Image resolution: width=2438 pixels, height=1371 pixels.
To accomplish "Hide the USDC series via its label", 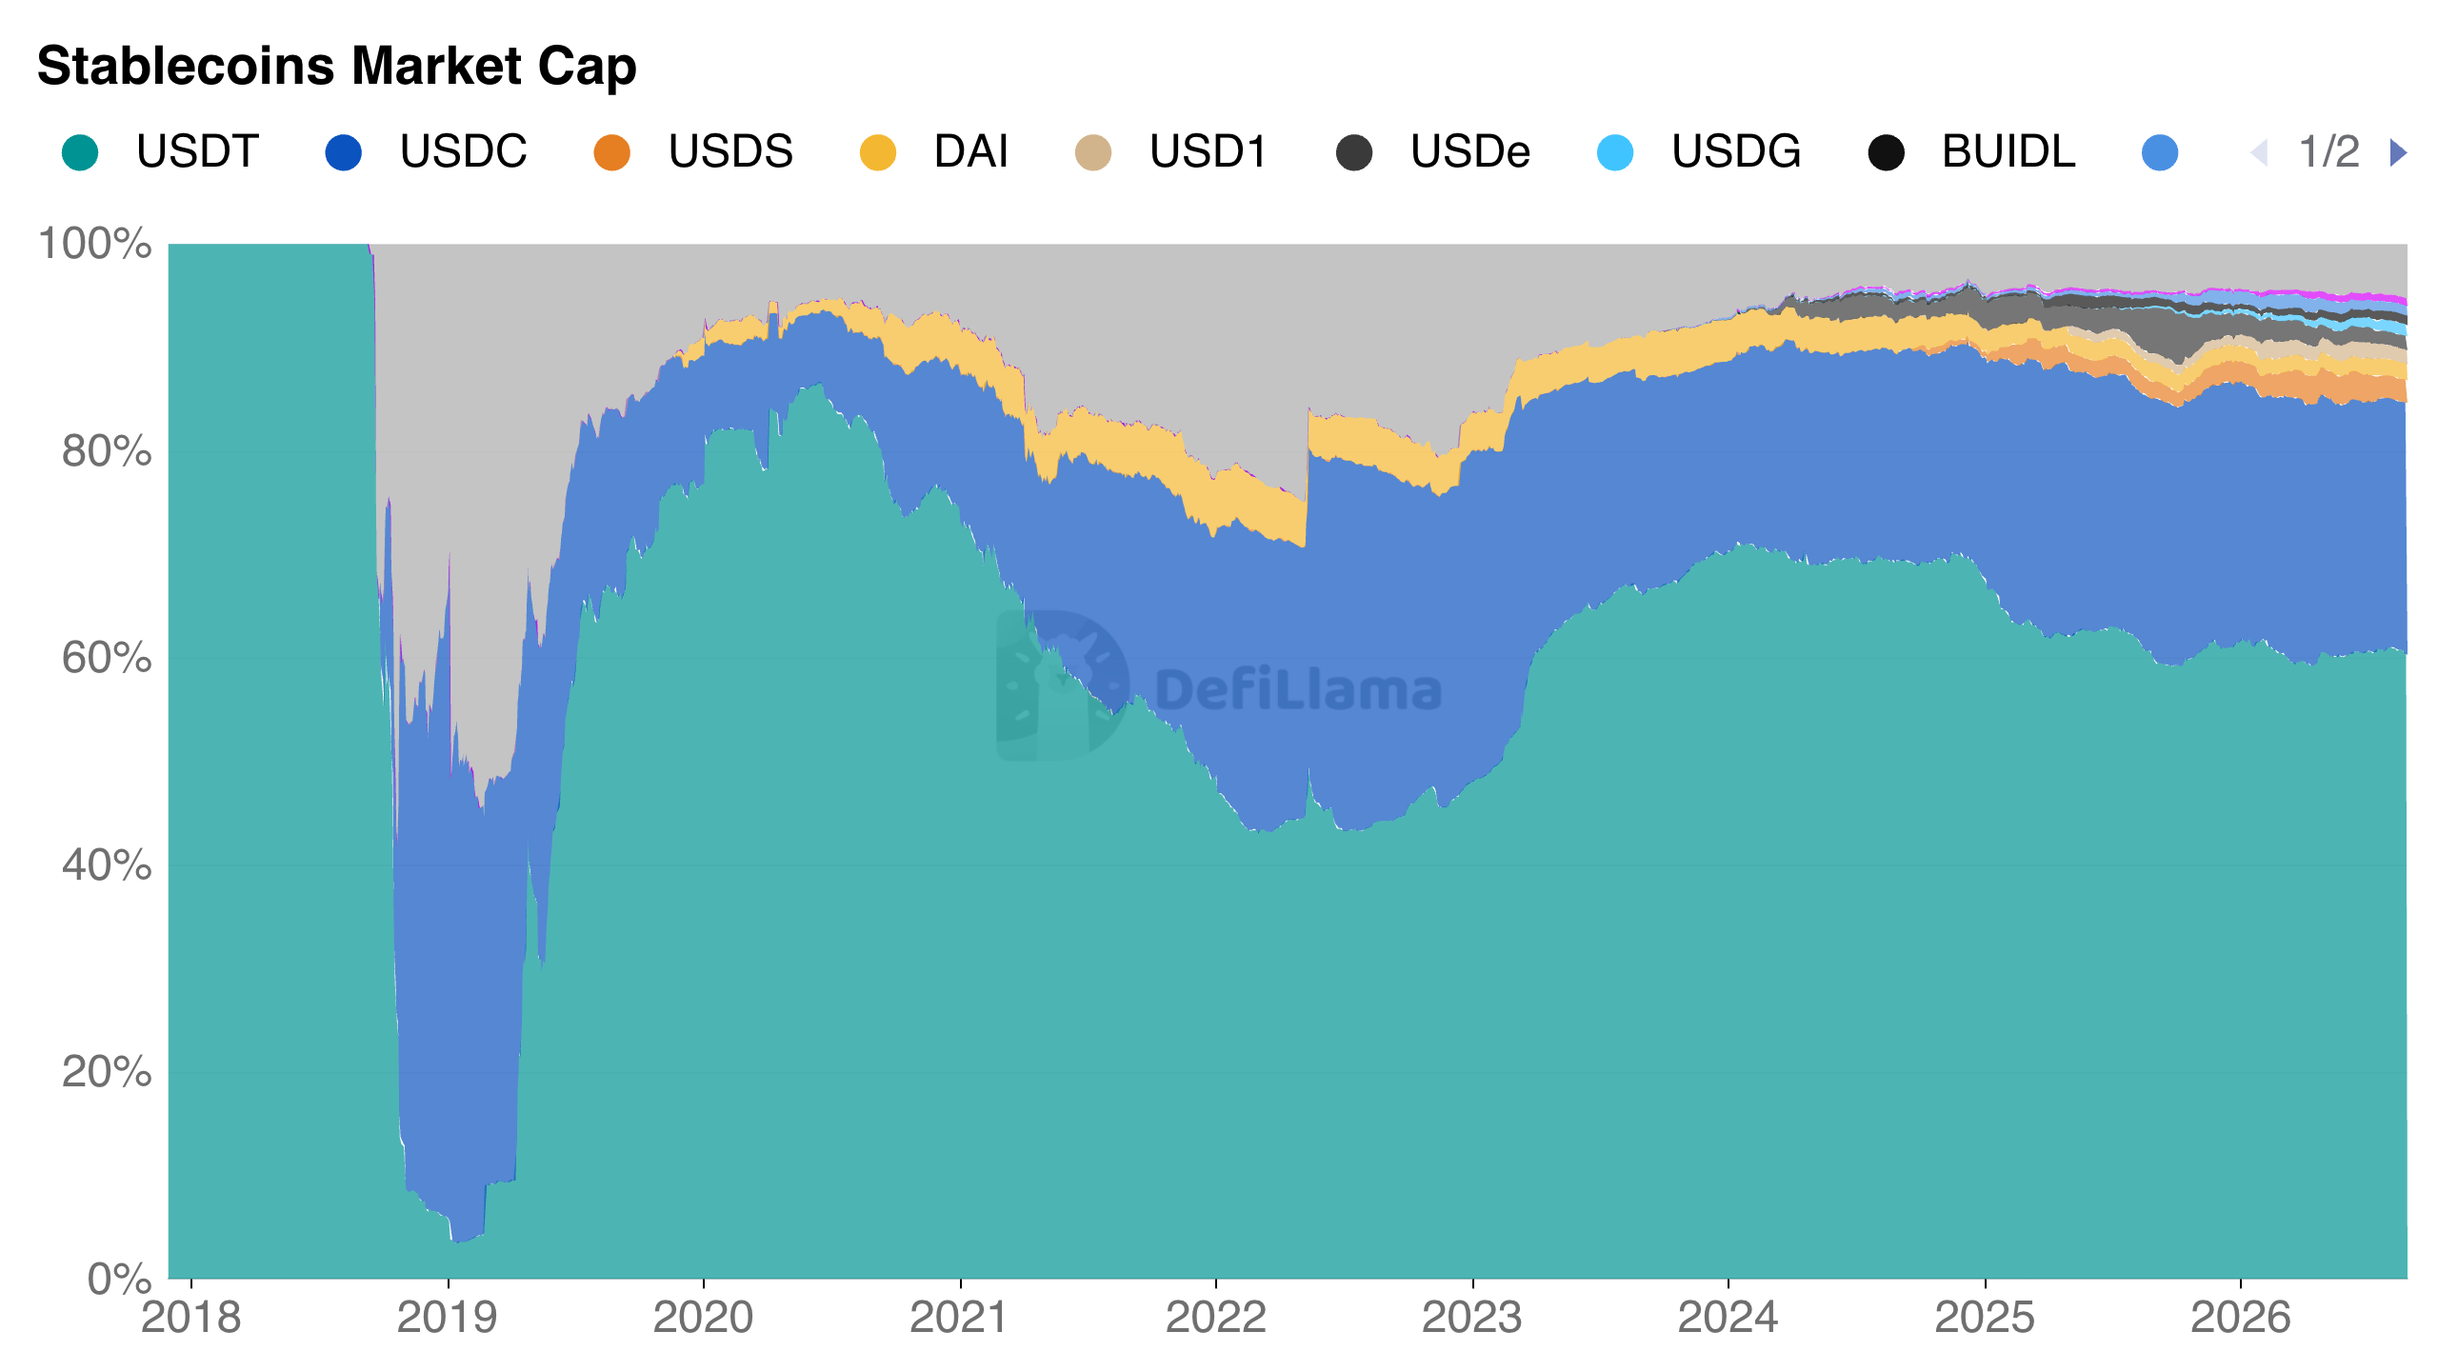I will coord(463,151).
